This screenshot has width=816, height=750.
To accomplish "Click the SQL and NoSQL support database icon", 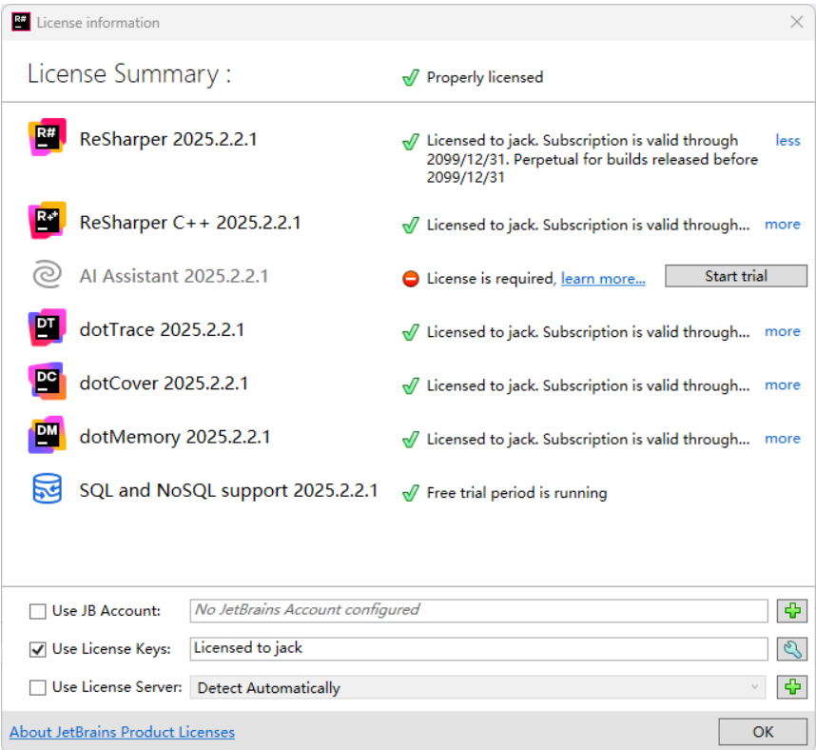I will (x=47, y=490).
